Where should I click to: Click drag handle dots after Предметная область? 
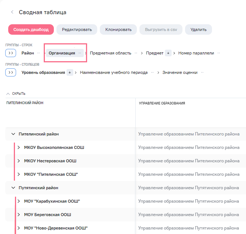pos(136,53)
